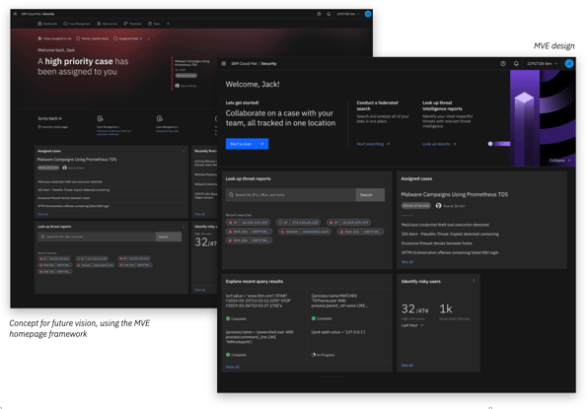The image size is (588, 409).
Task: Click the blue user avatar in the MVE design header
Action: 569,64
